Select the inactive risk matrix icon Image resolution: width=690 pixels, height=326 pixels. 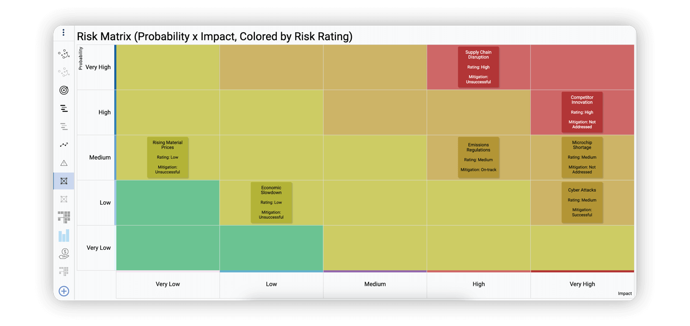[x=64, y=199]
